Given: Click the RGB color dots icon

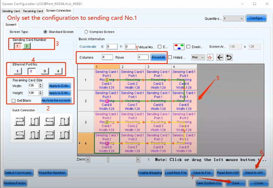Looking at the screenshot, I should click(179, 46).
